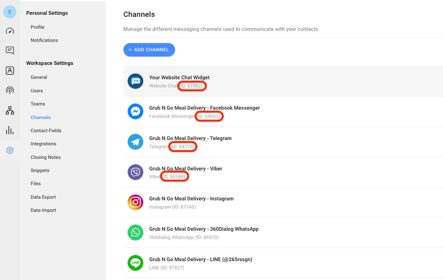This screenshot has width=443, height=280.
Task: Click the WhatsApp channel icon
Action: pos(135,232)
